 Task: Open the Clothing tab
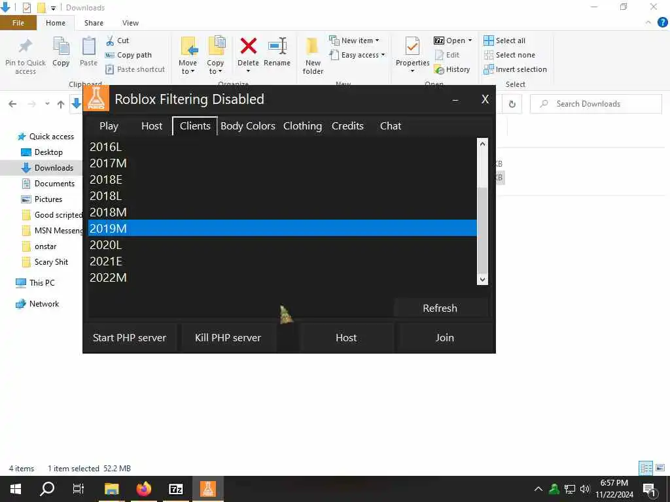tap(302, 126)
